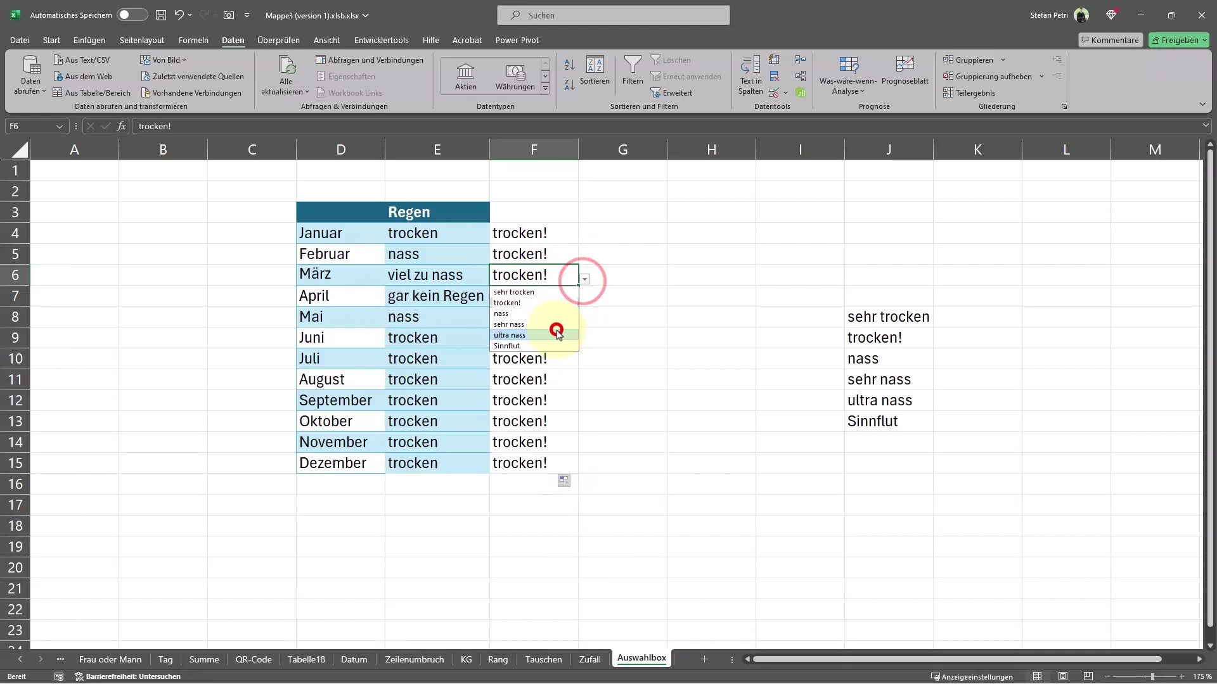The width and height of the screenshot is (1217, 684).
Task: Click the undo arrow
Action: pos(179,15)
